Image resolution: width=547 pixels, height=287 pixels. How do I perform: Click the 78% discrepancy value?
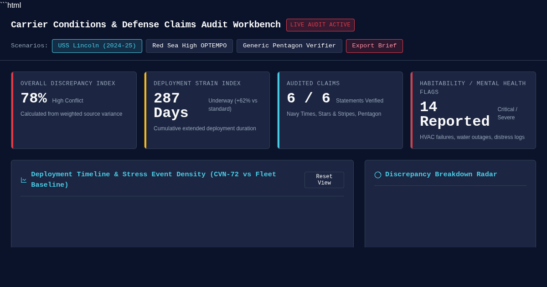34,98
